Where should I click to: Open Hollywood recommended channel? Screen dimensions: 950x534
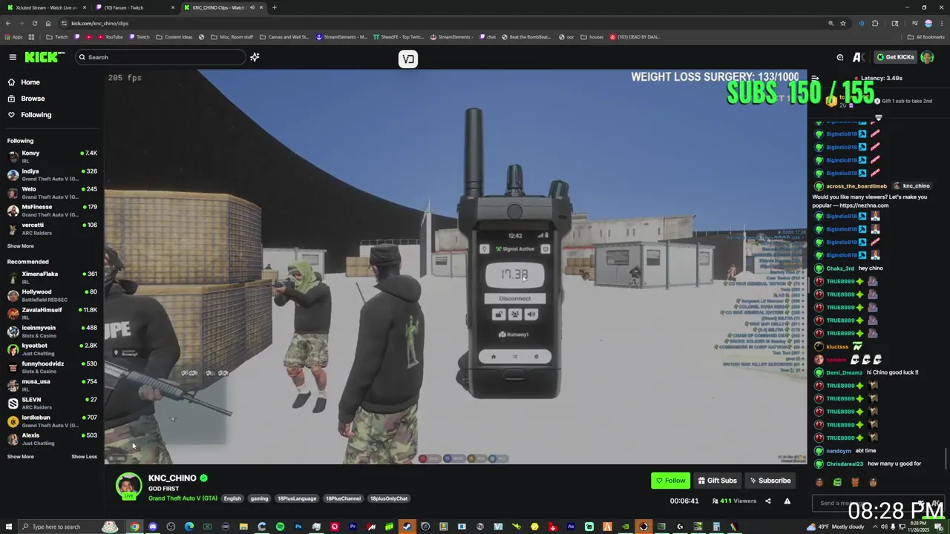[52, 295]
